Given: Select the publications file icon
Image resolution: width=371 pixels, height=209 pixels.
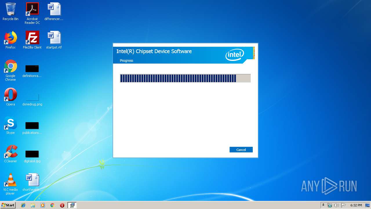Looking at the screenshot, I should click(32, 128).
